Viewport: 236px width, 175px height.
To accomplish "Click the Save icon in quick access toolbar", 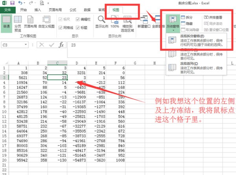I will pos(12,3).
